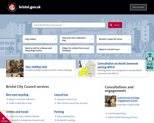Open the Streets and travel heading link
The image size is (154, 123).
click(17, 112)
